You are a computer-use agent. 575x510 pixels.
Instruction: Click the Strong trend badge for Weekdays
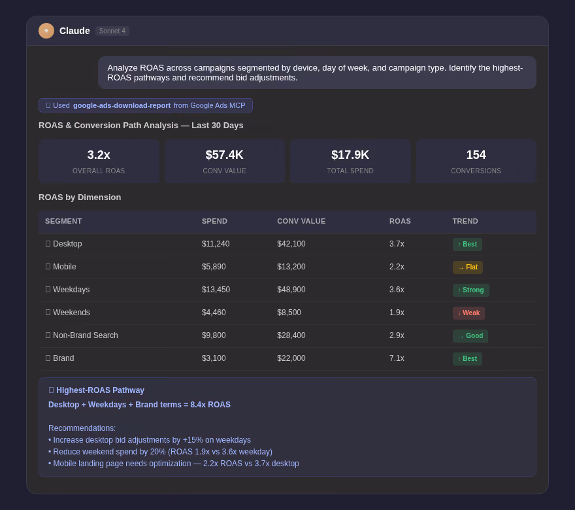coord(471,290)
